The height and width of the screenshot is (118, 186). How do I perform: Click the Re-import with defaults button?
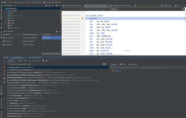coord(51,54)
